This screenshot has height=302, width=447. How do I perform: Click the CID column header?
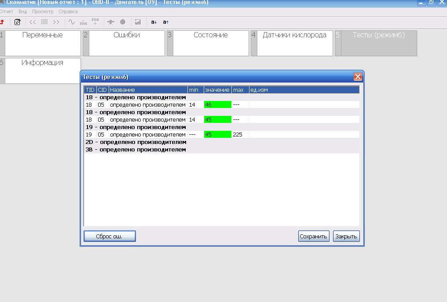(103, 90)
